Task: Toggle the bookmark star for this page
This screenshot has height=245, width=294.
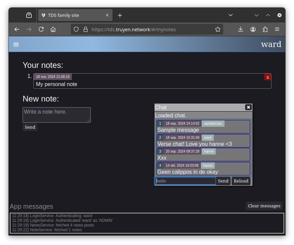Action: pyautogui.click(x=217, y=29)
